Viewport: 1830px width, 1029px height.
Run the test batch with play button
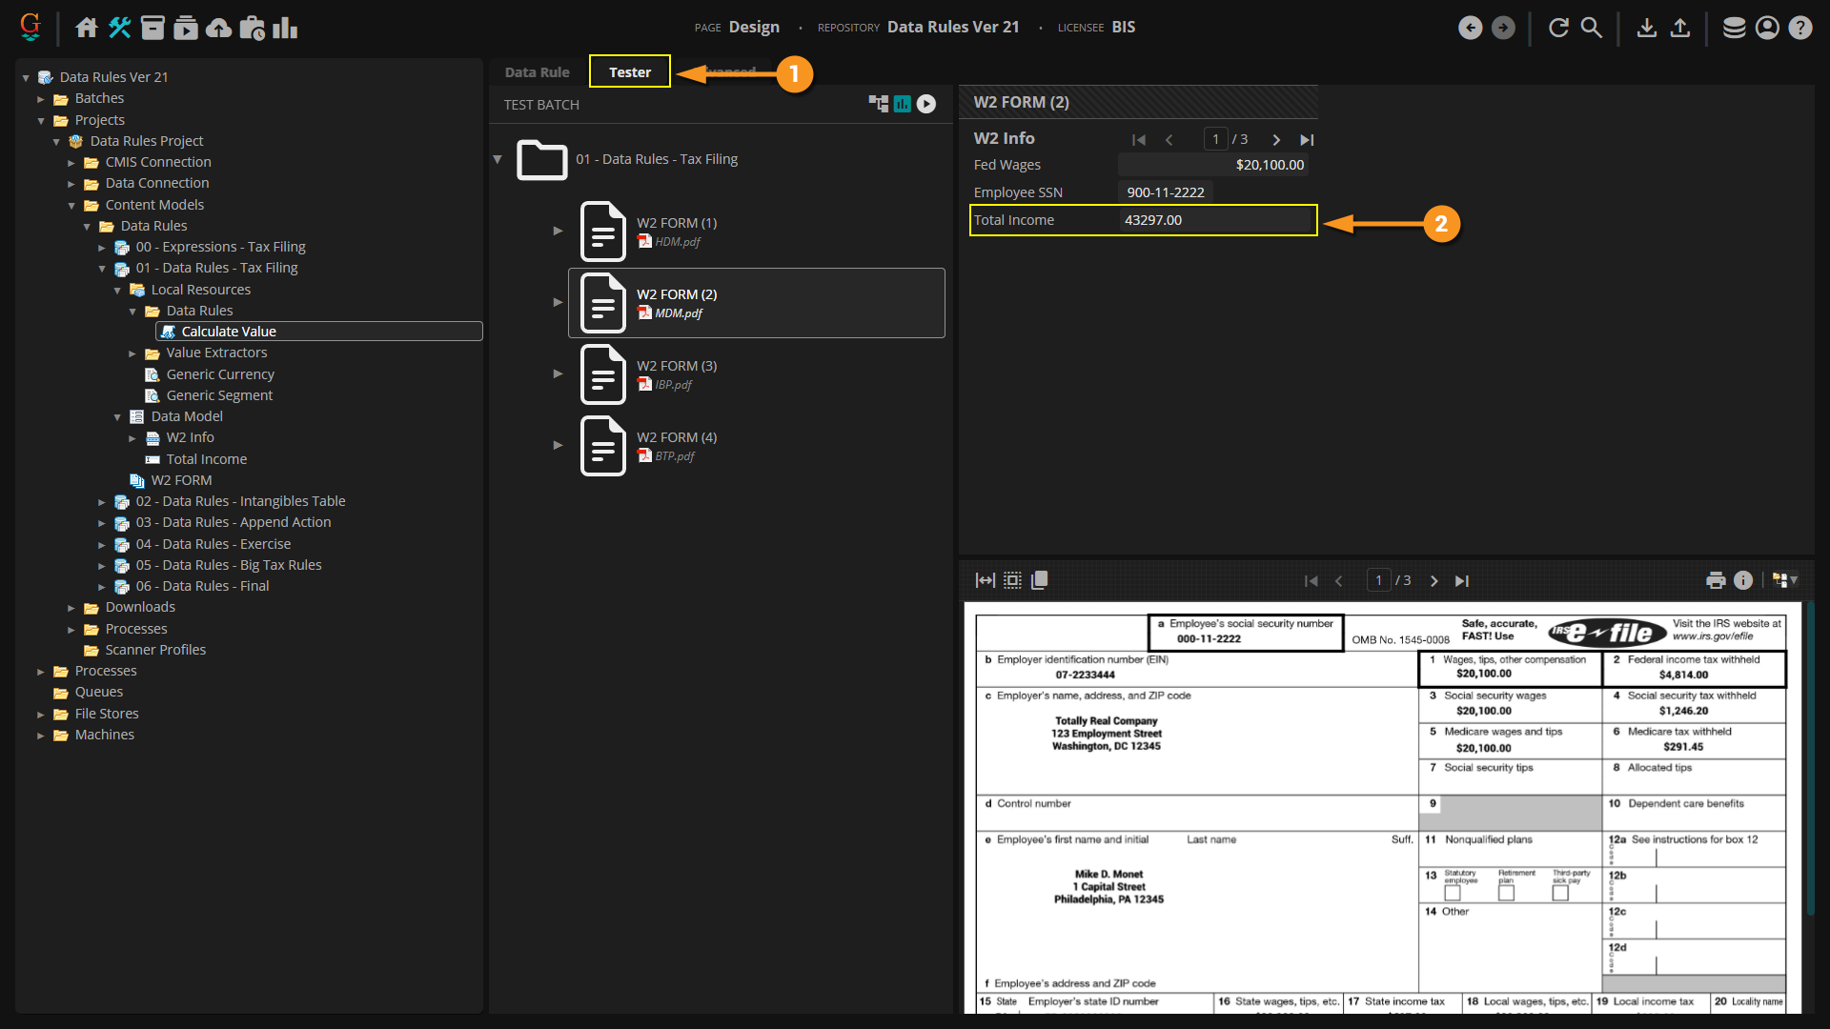point(926,104)
